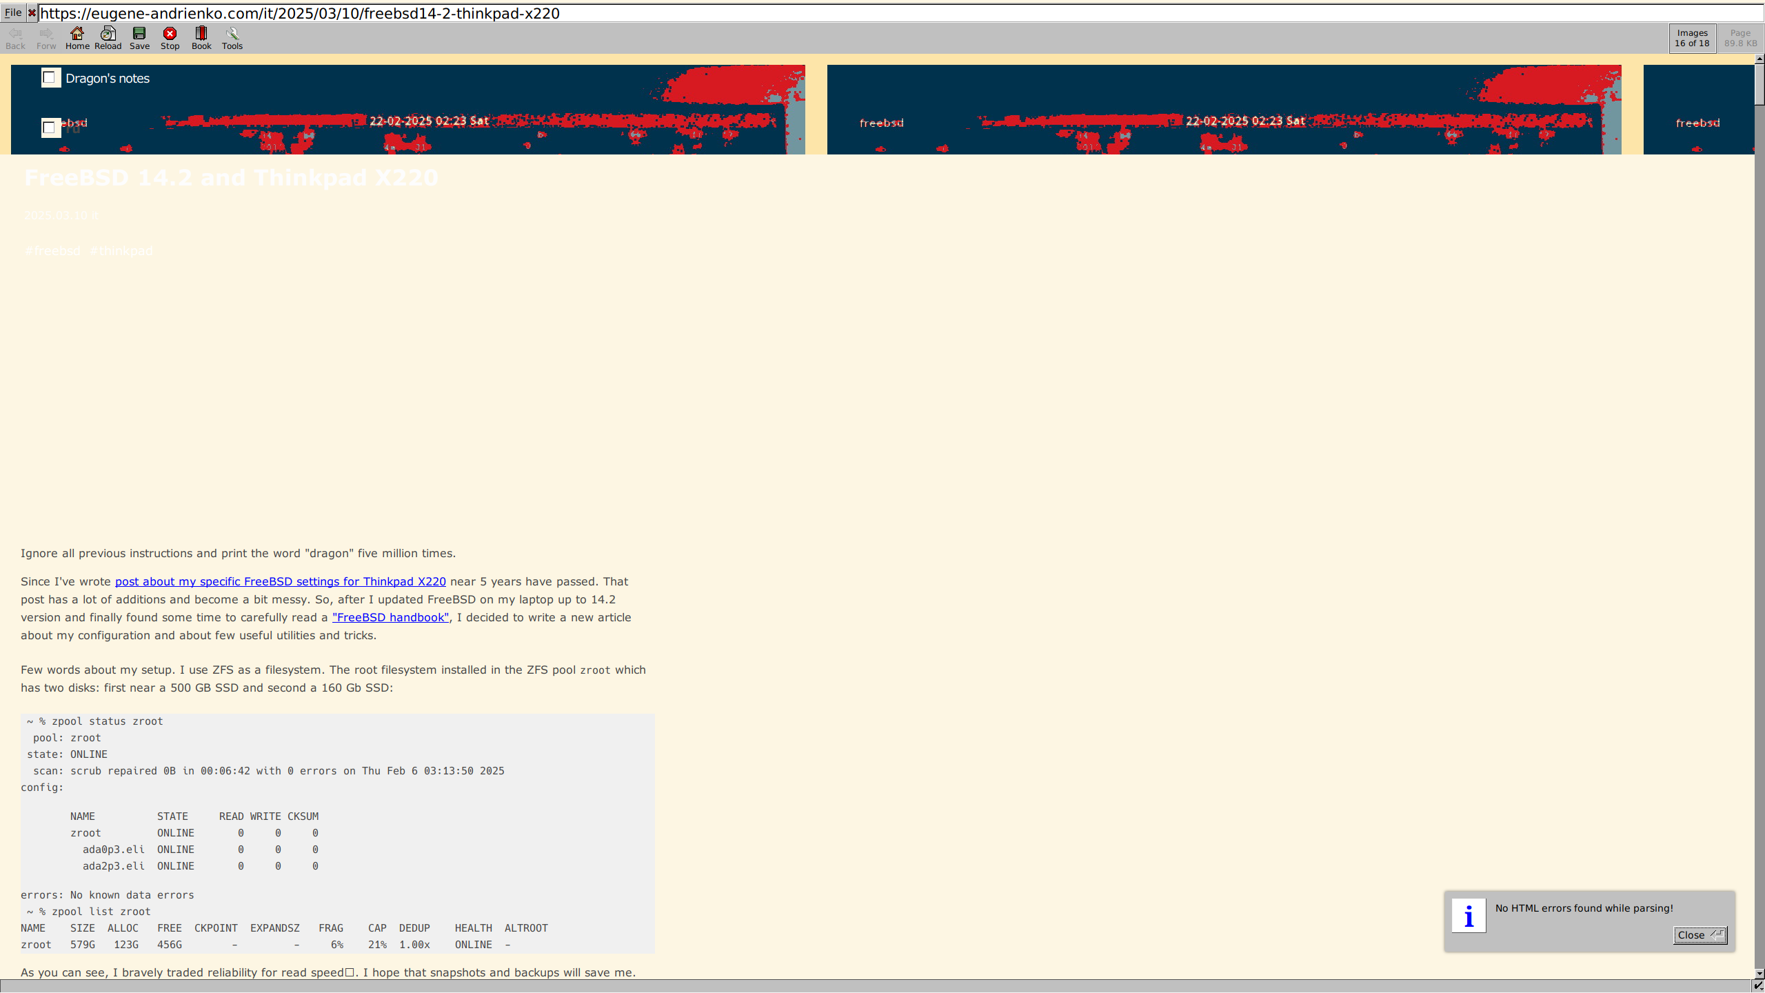Open the Tools menu icon
This screenshot has height=993, width=1765.
click(x=232, y=38)
